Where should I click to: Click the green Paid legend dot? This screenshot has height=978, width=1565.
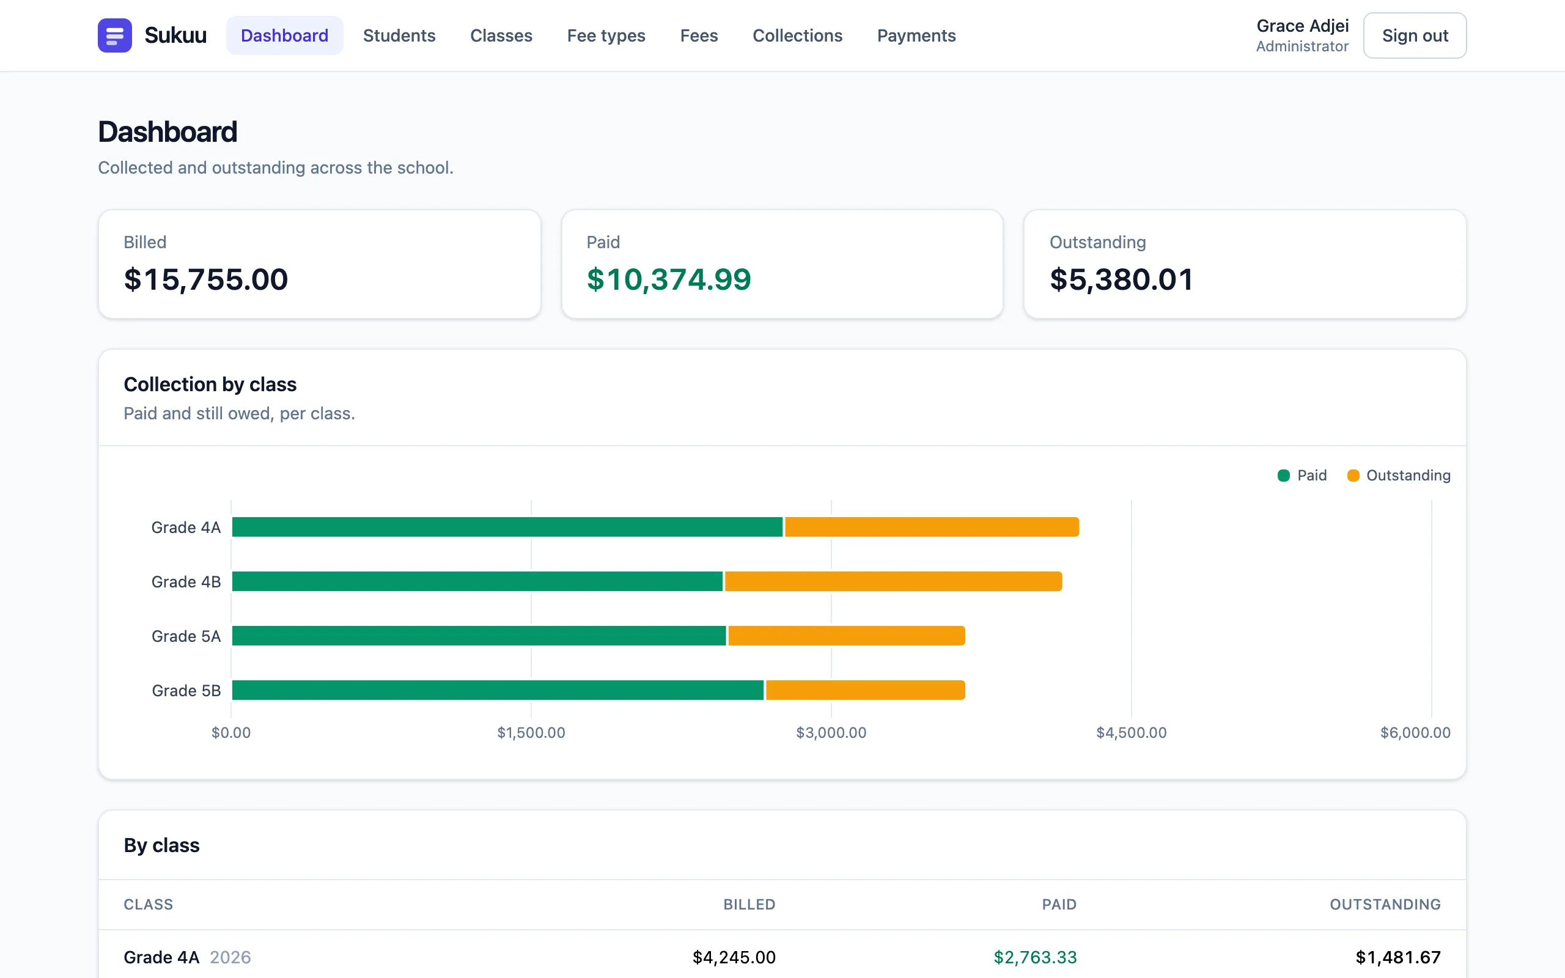pos(1284,476)
